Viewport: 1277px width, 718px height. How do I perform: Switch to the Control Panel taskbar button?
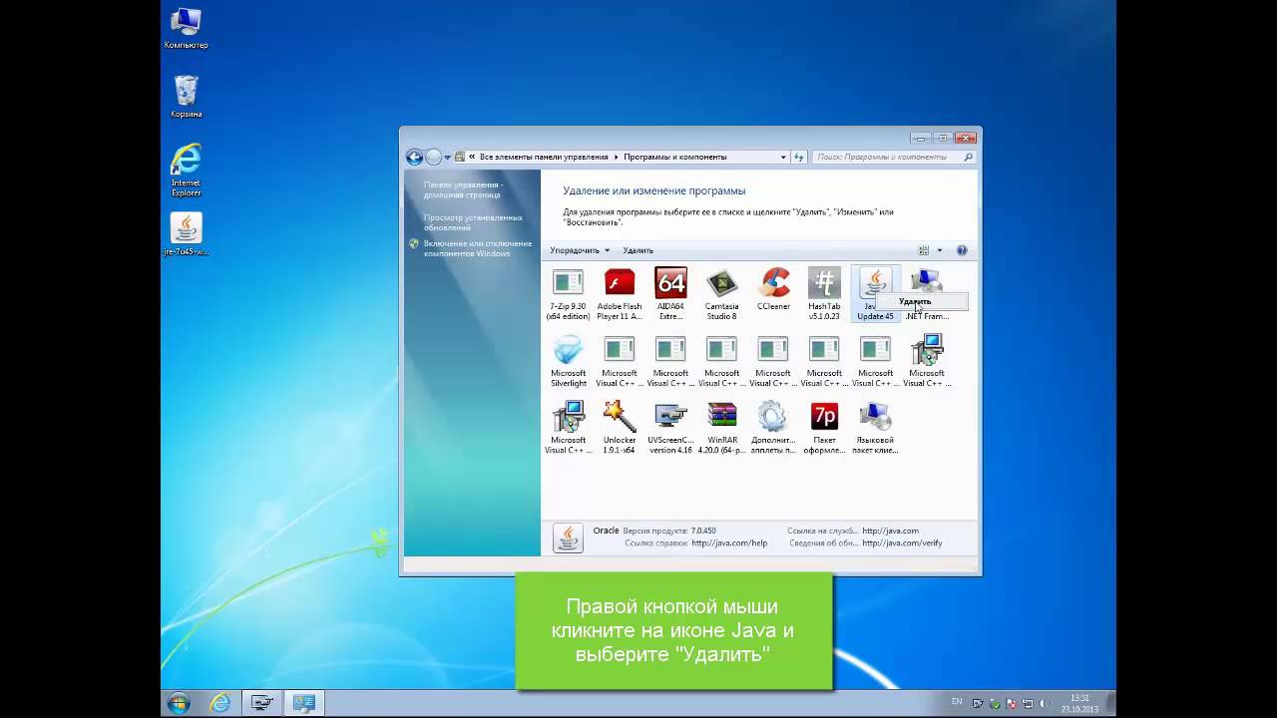[304, 703]
